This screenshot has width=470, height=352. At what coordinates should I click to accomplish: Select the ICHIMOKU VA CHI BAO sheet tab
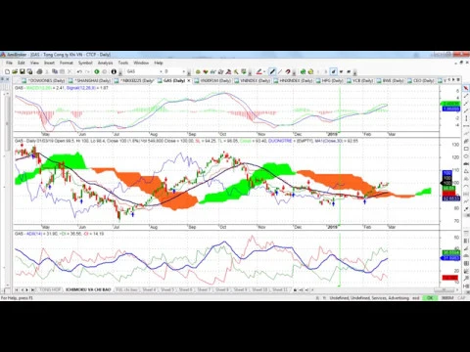tap(88, 289)
